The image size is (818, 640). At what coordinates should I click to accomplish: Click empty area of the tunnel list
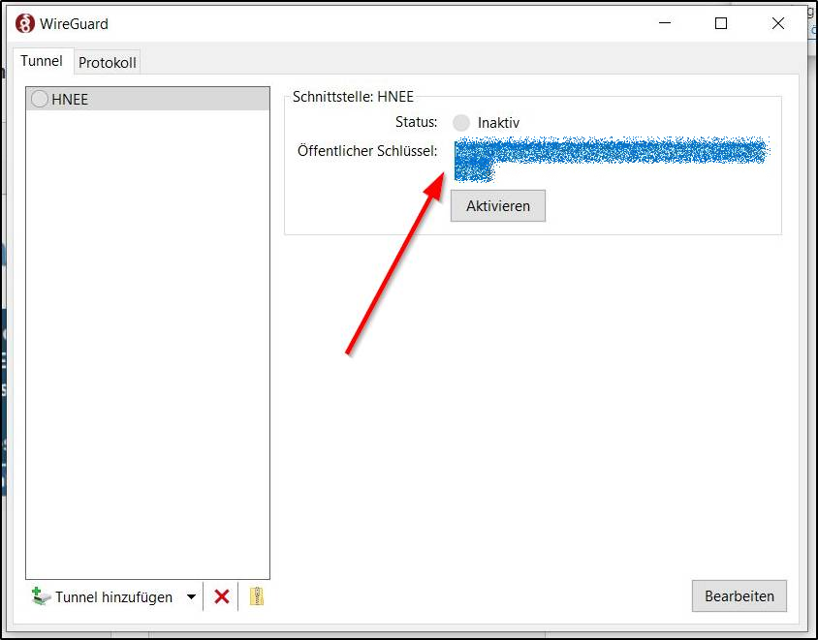147,339
